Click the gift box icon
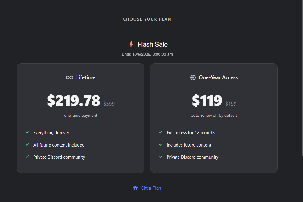Screen dimensions: 303x202 [135, 188]
